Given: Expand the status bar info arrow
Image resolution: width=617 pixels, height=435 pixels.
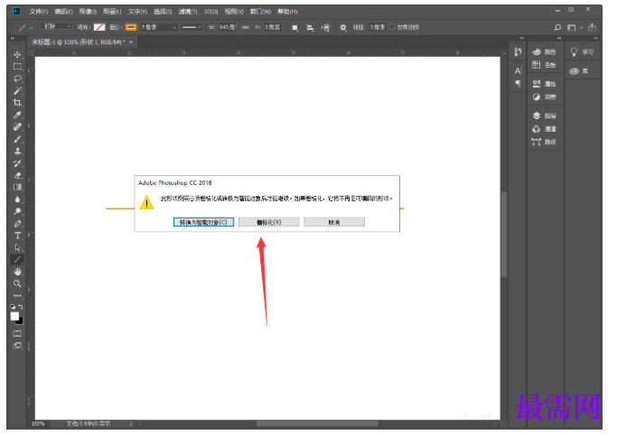Looking at the screenshot, I should [131, 424].
